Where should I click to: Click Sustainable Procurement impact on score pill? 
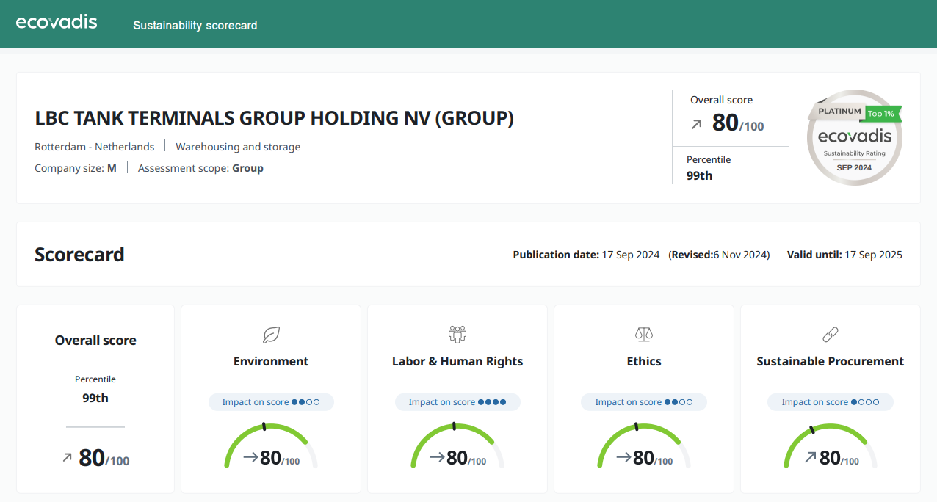(830, 402)
